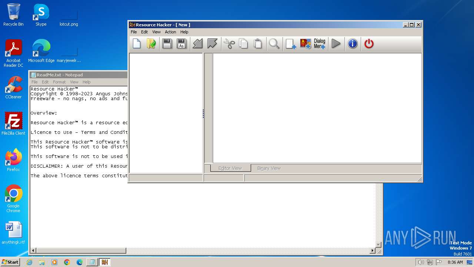Viewport: 474px width, 267px height.
Task: Click inside the resource editor pane
Action: click(x=317, y=108)
